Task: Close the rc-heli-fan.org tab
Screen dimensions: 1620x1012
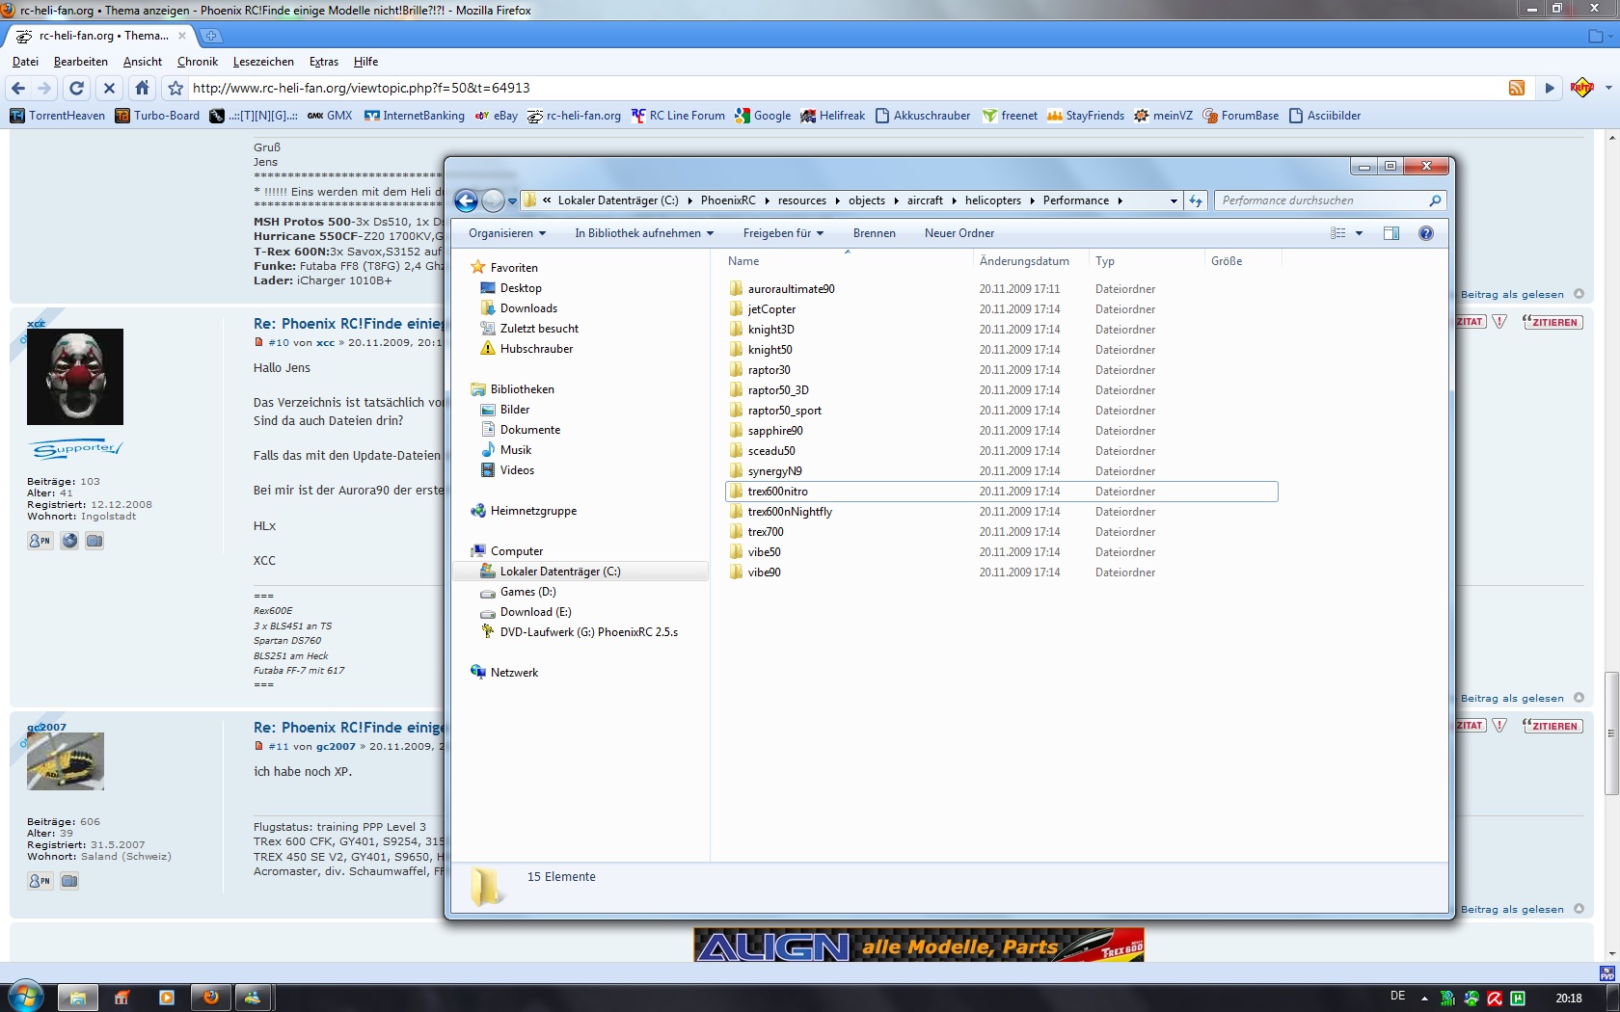Action: 182,36
